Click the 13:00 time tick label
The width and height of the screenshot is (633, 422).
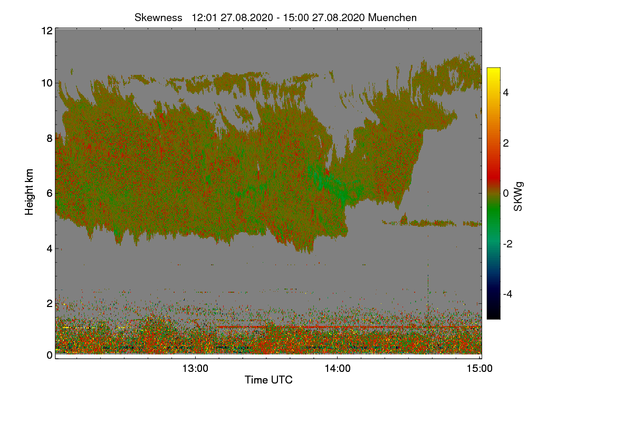click(x=195, y=368)
